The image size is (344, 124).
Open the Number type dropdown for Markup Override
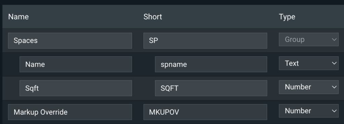(308, 111)
